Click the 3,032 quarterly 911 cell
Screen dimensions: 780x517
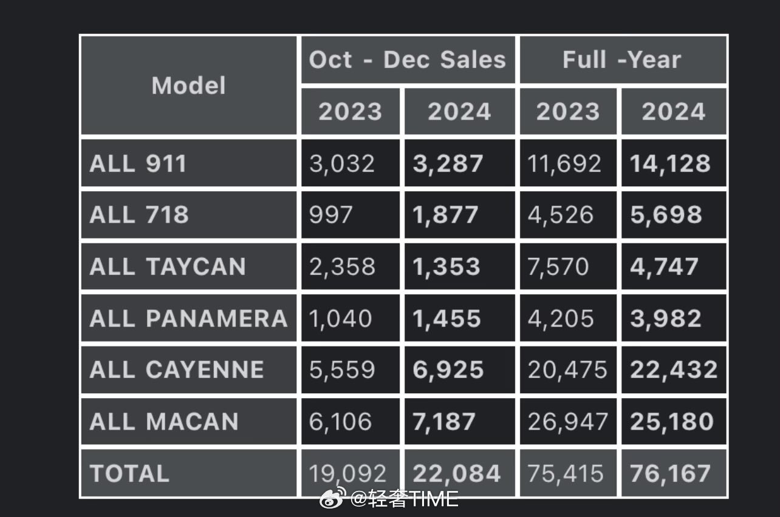(x=351, y=163)
